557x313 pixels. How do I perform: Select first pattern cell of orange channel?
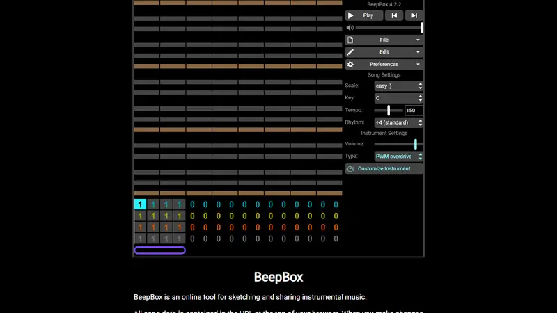pos(140,227)
